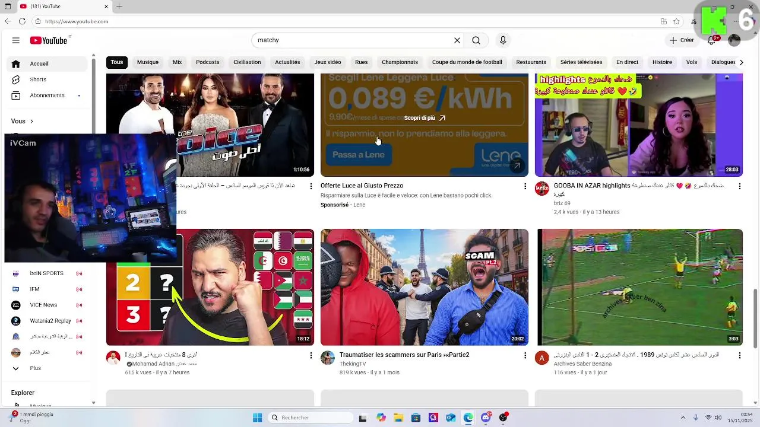Viewport: 760px width, 427px height.
Task: Open IFM subscription channel
Action: point(47,289)
